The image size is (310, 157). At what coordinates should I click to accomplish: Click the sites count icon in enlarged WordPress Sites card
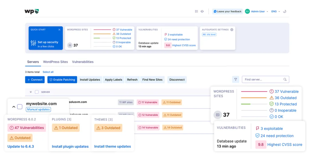(218, 115)
